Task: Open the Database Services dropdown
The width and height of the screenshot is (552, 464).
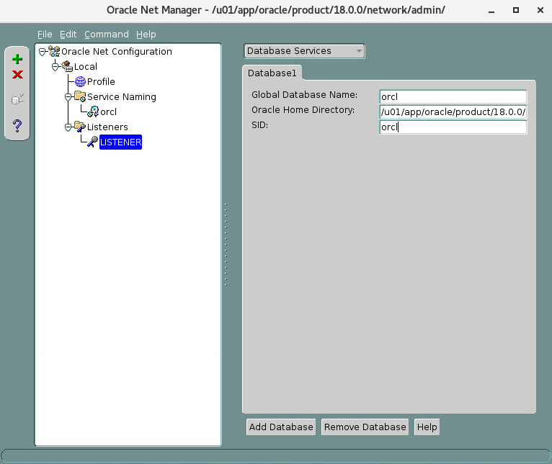Action: 305,51
